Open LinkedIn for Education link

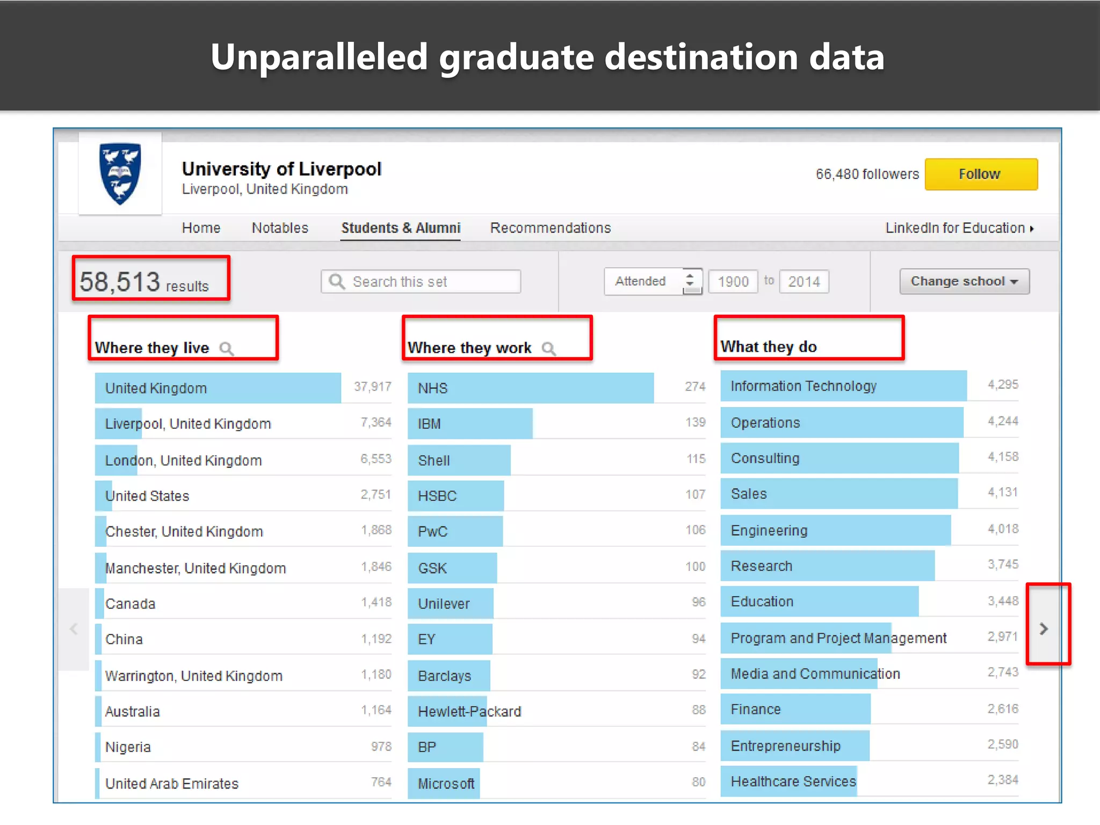[959, 228]
